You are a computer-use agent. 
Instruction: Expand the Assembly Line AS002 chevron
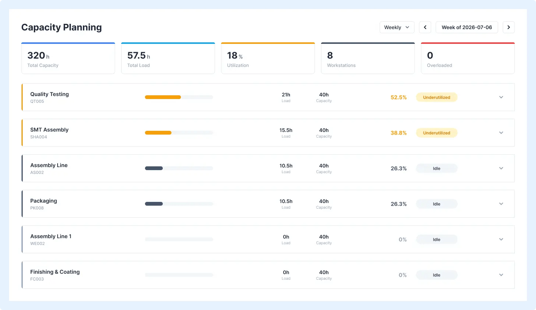point(501,168)
